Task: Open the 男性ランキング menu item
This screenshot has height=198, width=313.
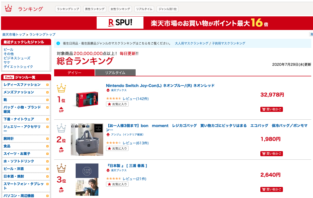Action: click(95, 9)
